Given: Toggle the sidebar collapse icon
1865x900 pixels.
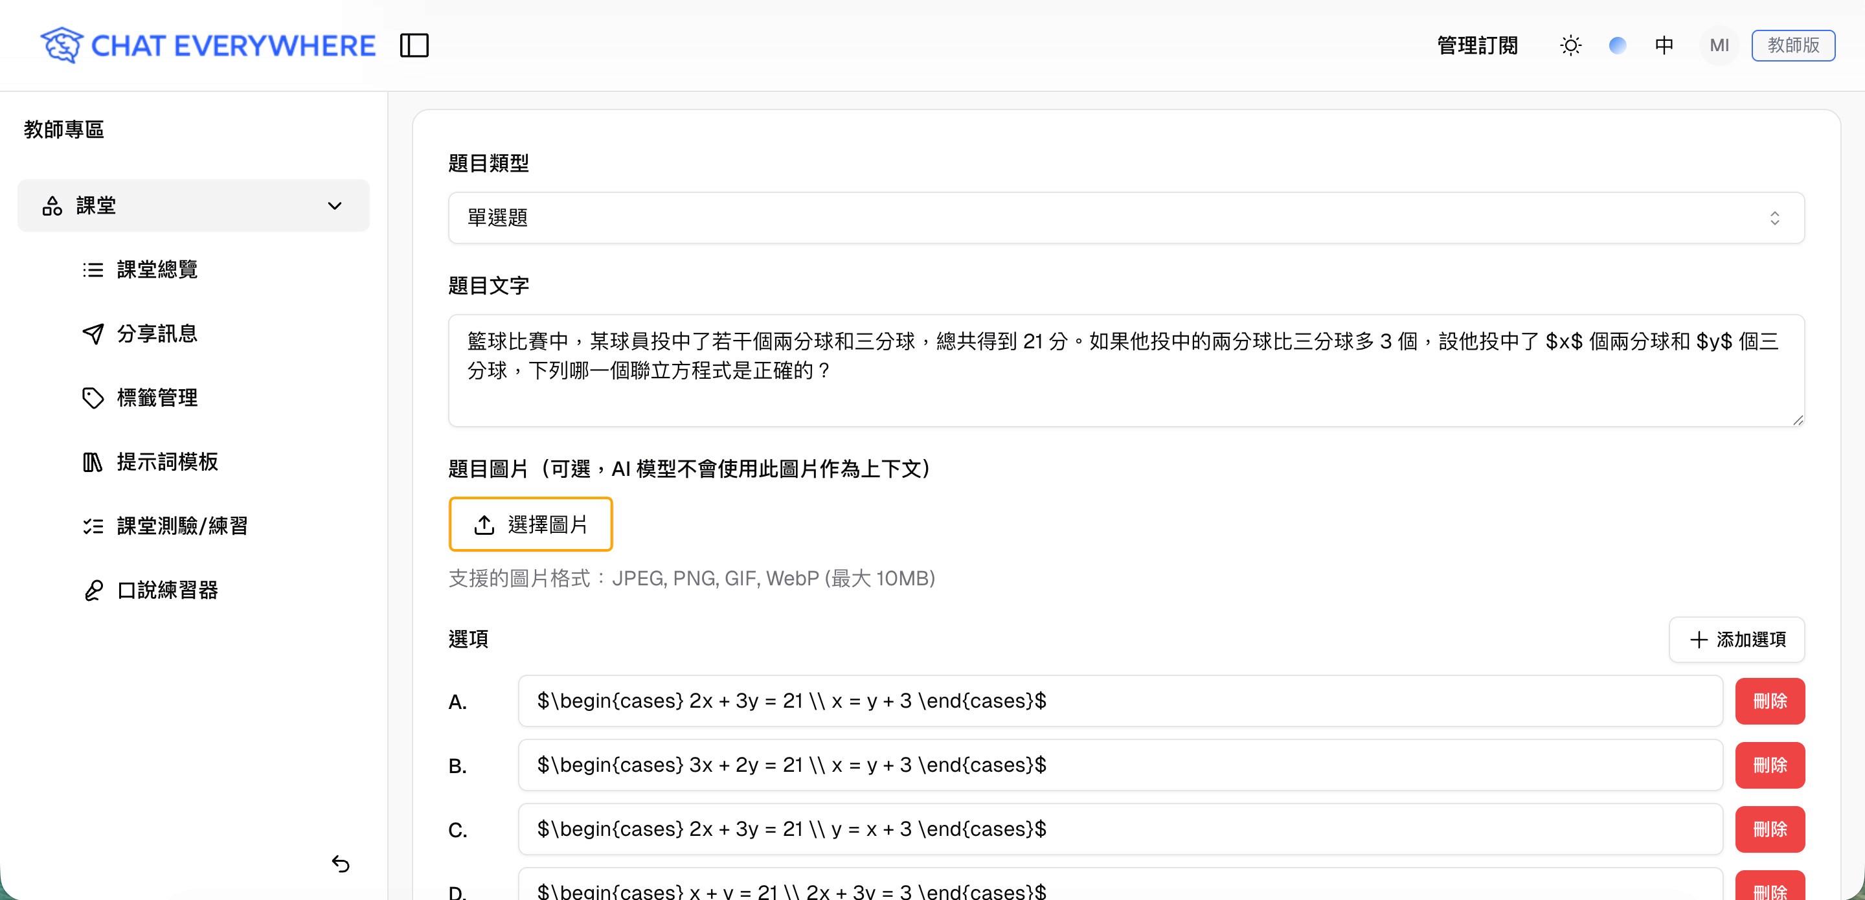Looking at the screenshot, I should point(415,45).
